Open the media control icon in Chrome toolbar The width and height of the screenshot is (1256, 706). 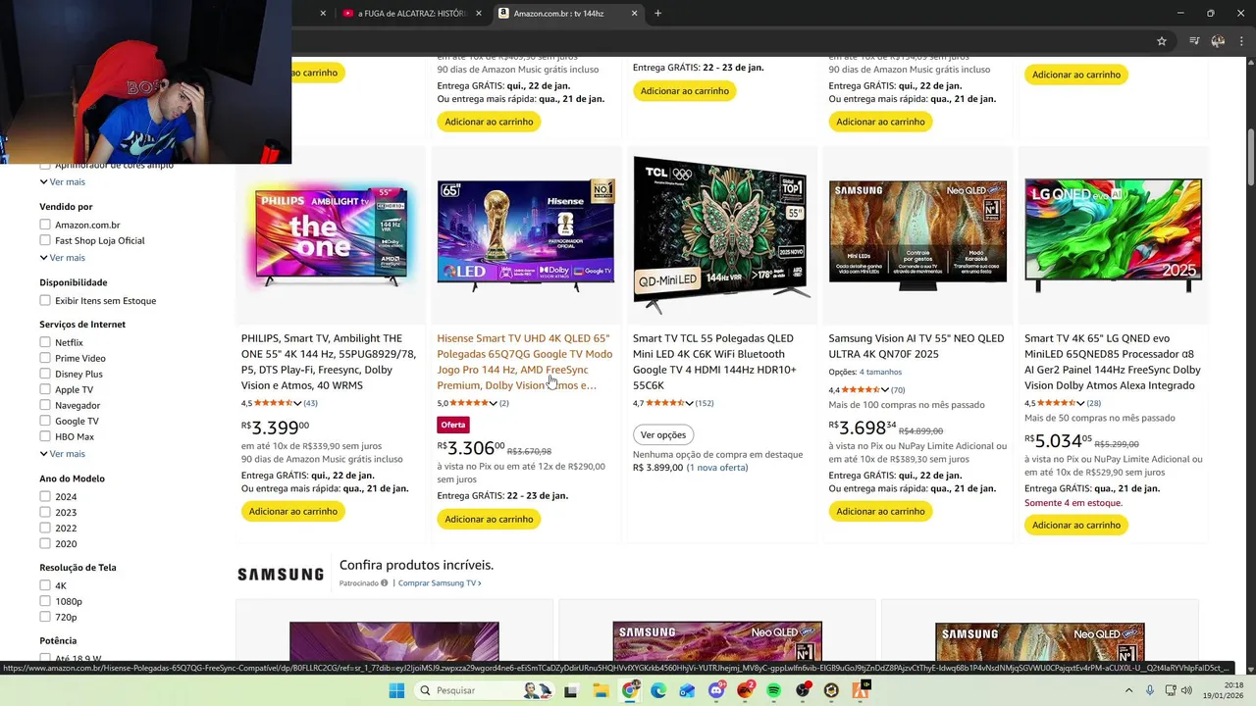[x=1194, y=41]
